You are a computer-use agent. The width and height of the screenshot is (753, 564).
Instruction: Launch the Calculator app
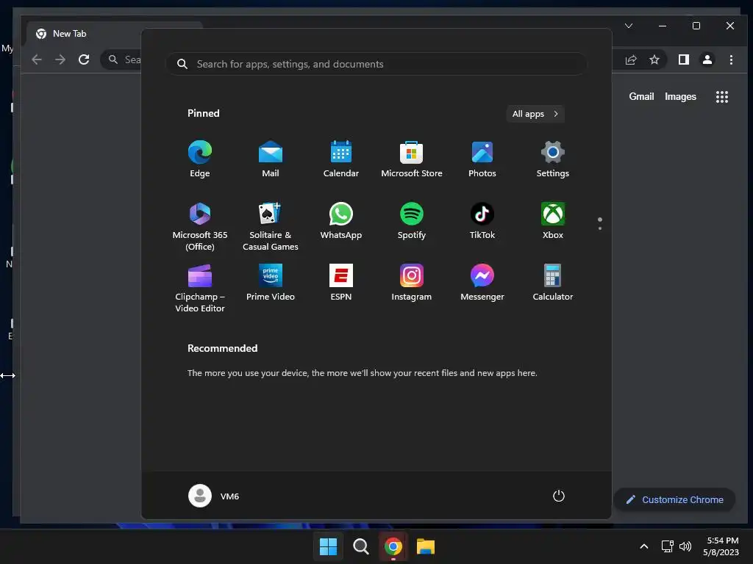(553, 283)
